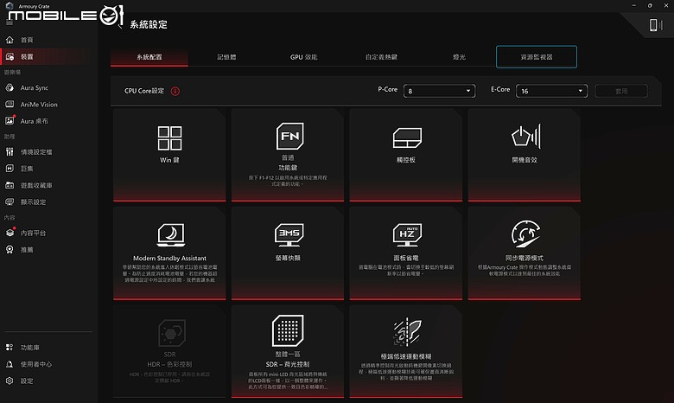This screenshot has height=403, width=674.
Task: Click the CPU Core info icon
Action: click(175, 91)
